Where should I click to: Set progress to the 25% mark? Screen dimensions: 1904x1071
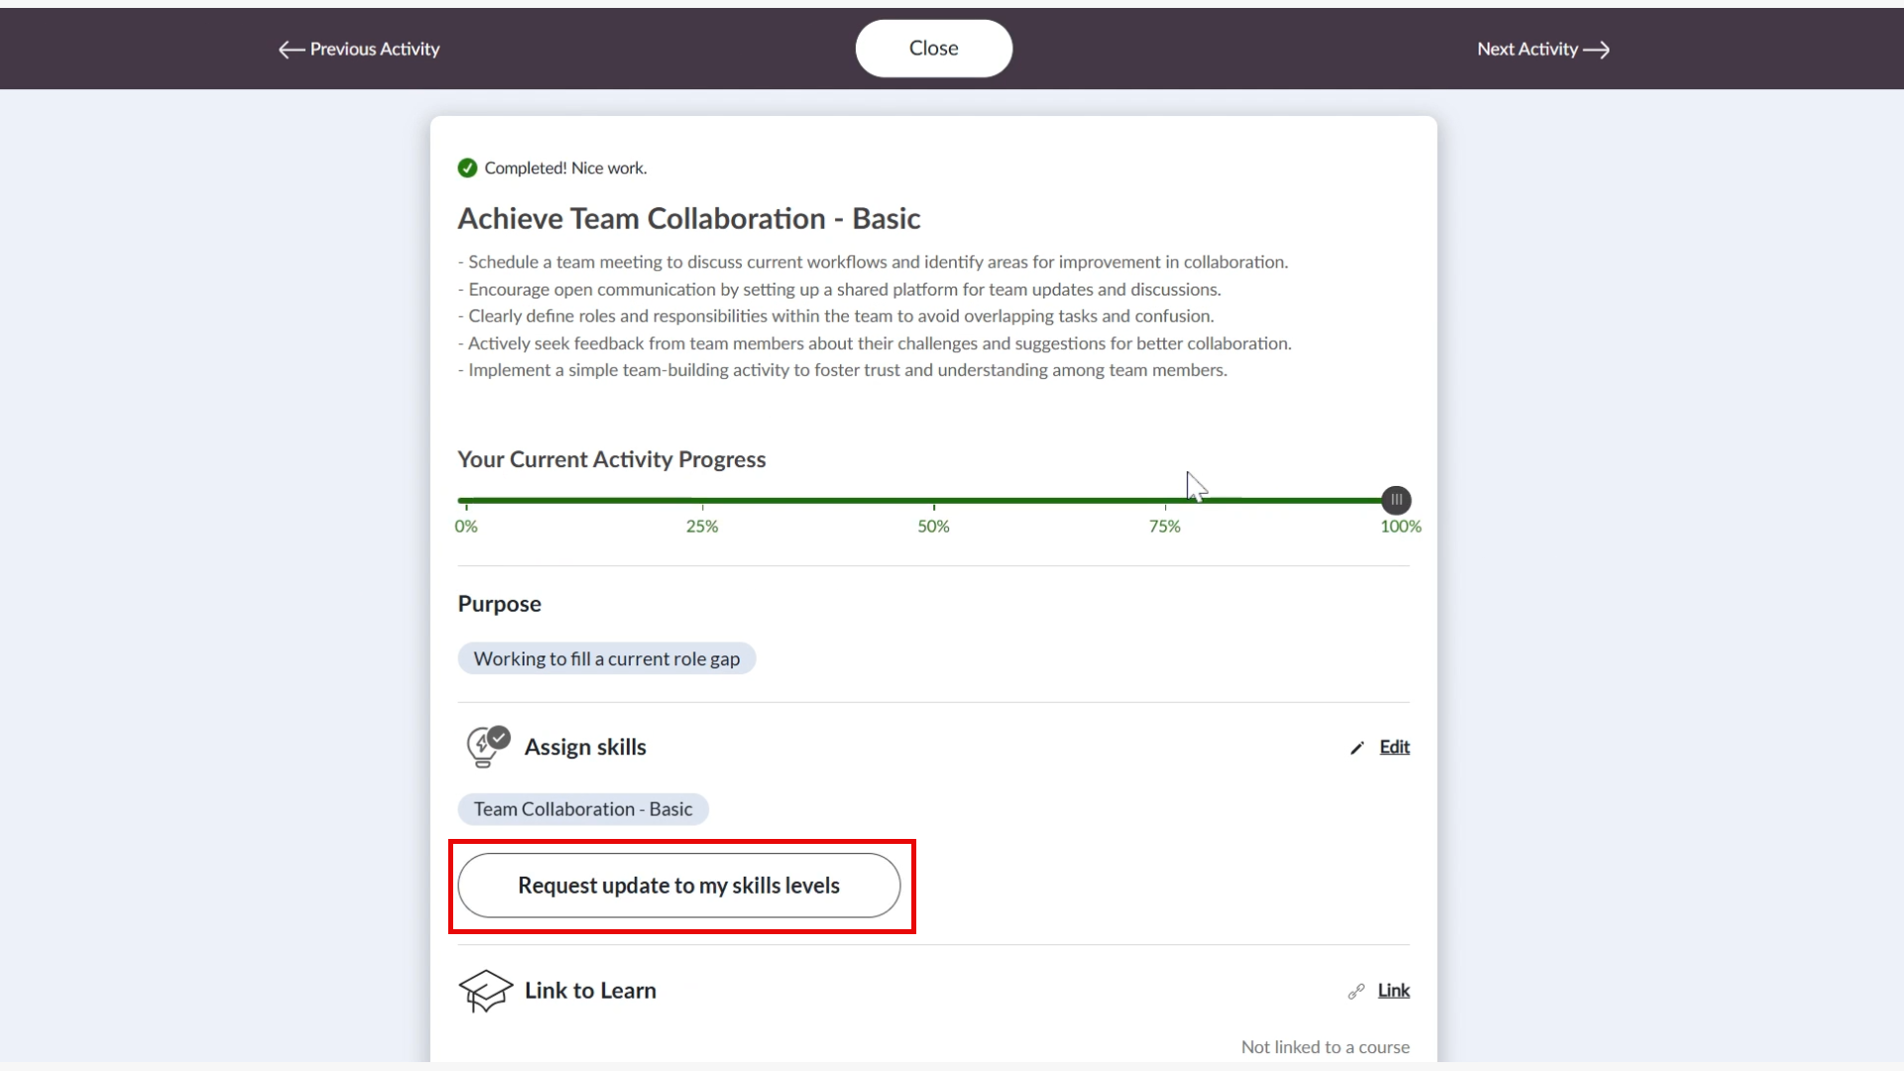tap(702, 501)
